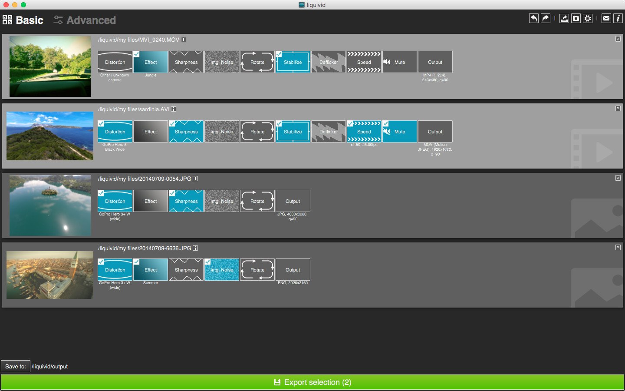Click the envelope mail icon
Viewport: 625px width, 391px height.
coord(606,18)
